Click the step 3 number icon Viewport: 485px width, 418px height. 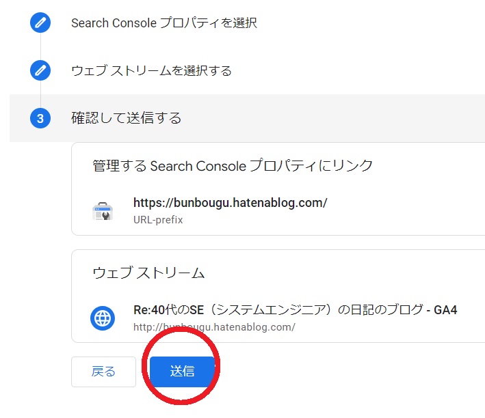[x=40, y=118]
